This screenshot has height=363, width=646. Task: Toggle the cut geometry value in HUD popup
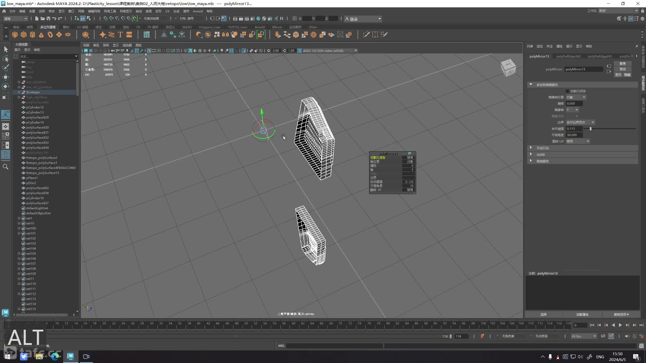[409, 158]
